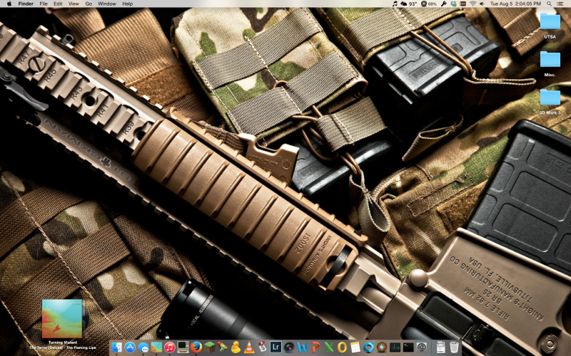Viewport: 571px width, 356px height.
Task: Open the Go menu
Action: tap(89, 4)
